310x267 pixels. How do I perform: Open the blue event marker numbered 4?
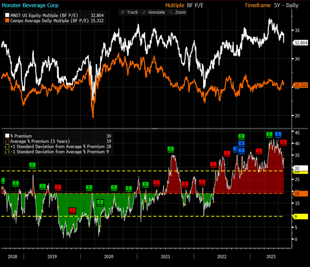click(x=241, y=143)
